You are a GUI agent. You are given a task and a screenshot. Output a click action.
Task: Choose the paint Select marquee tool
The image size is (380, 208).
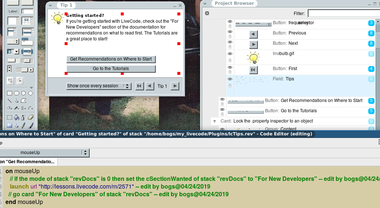(x=10, y=117)
